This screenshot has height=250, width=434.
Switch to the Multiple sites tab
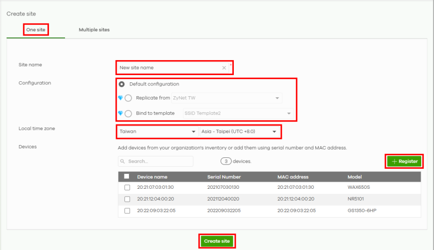[94, 30]
